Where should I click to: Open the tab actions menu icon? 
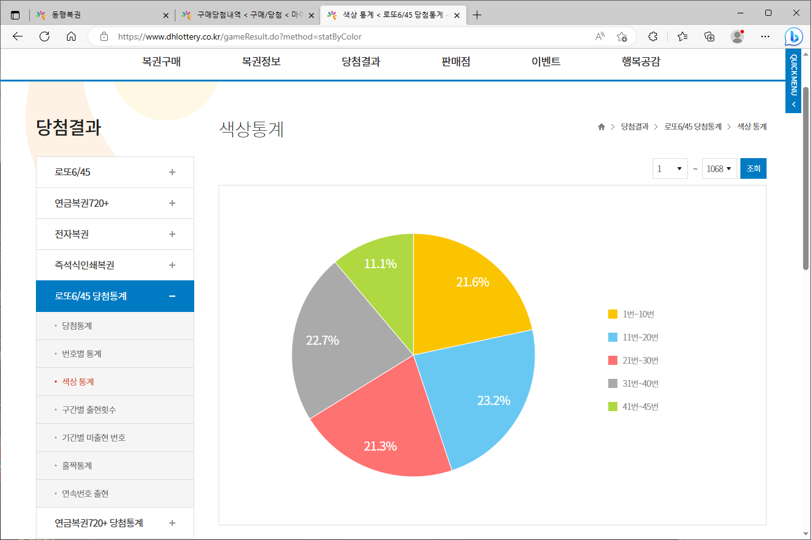pos(15,15)
